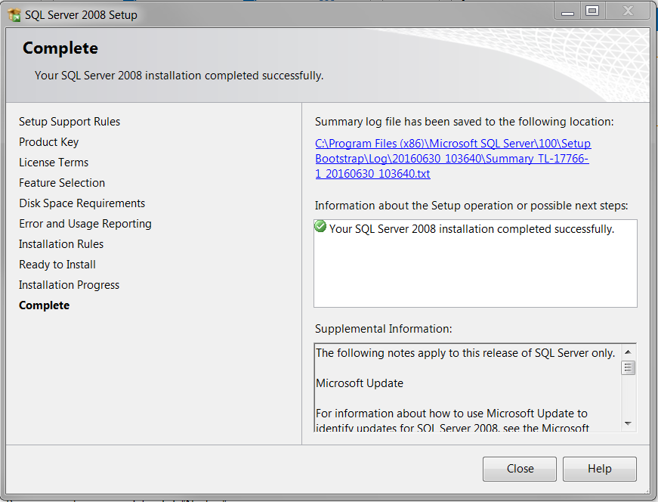
Task: Click the green success checkmark icon
Action: click(x=320, y=227)
